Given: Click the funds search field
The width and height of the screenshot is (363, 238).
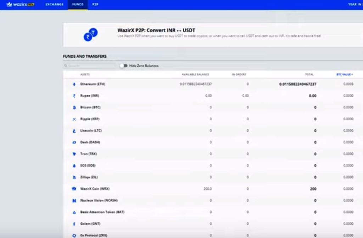Looking at the screenshot, I should [90, 66].
